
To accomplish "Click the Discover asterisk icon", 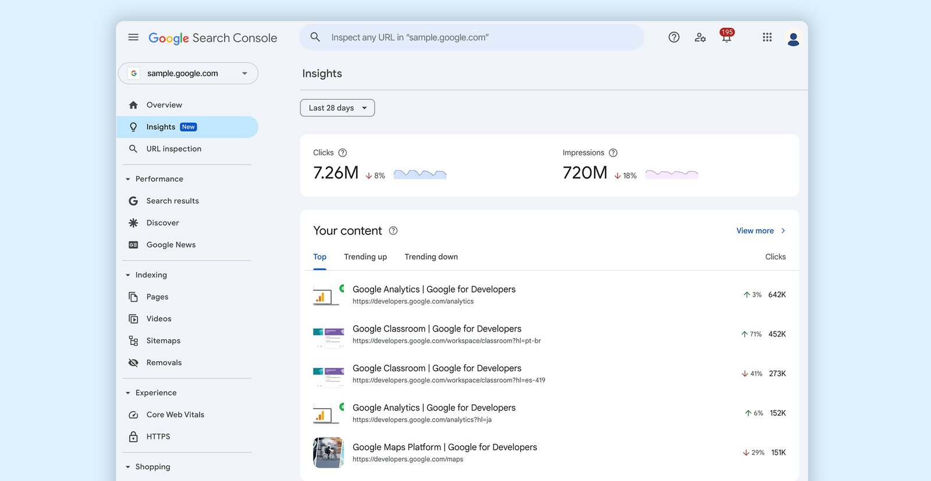I will [133, 223].
